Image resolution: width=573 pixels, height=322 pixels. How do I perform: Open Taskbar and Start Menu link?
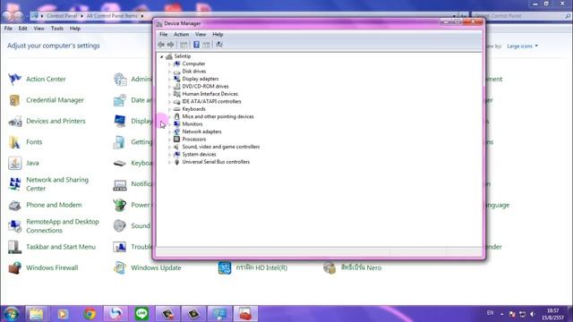tap(61, 247)
